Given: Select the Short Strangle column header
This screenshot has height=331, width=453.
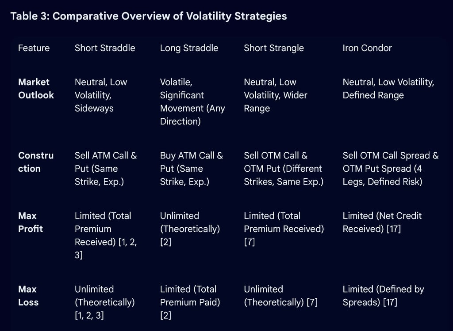Looking at the screenshot, I should tap(273, 48).
